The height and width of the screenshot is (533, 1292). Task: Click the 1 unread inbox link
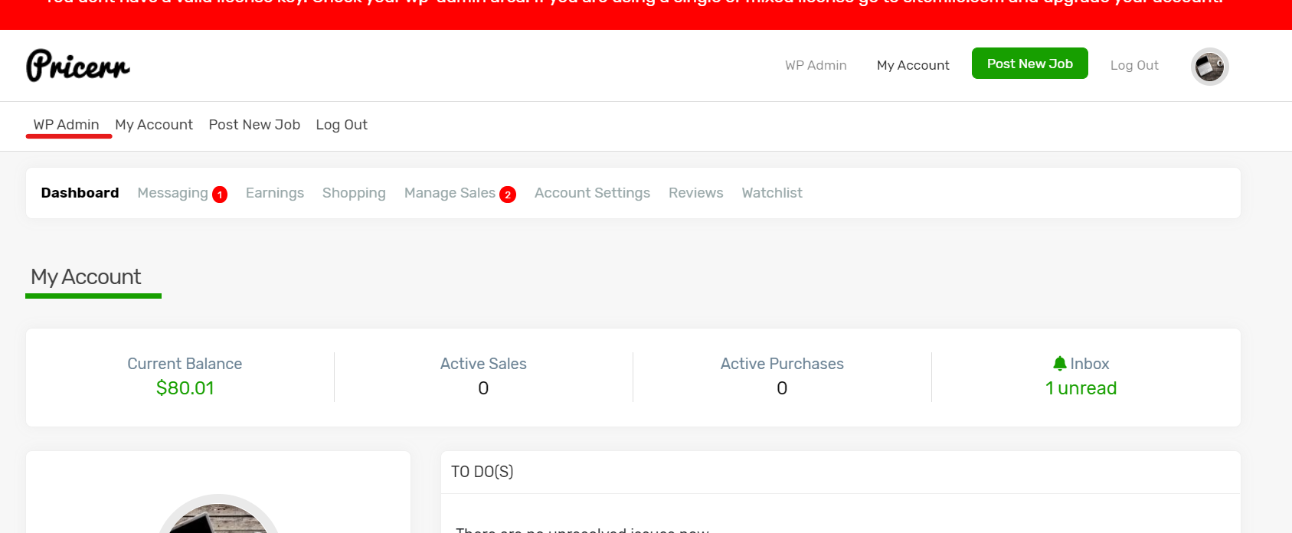click(1081, 388)
